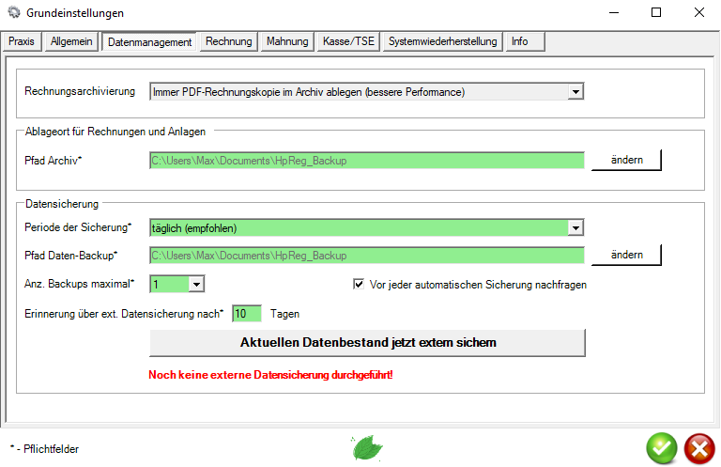The width and height of the screenshot is (721, 467).
Task: Click the Pfad Archiv path field
Action: pos(367,161)
